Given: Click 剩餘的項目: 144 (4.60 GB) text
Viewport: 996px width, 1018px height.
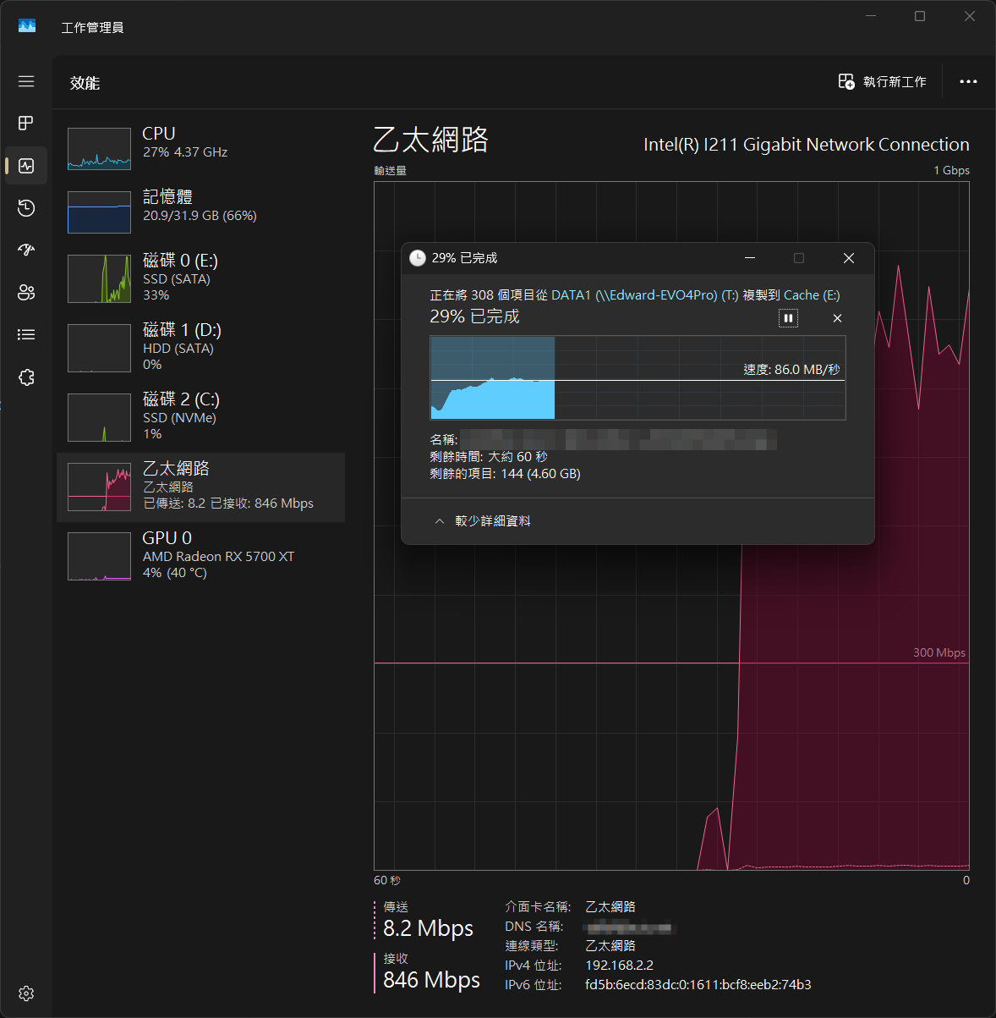Looking at the screenshot, I should click(505, 474).
